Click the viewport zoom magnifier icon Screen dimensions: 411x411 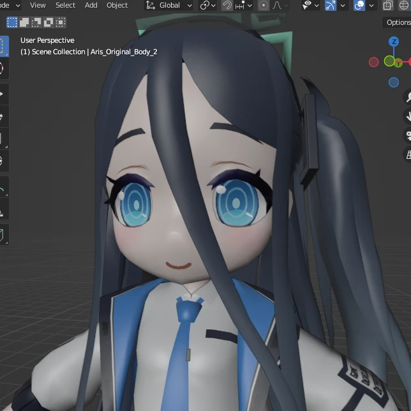point(408,97)
